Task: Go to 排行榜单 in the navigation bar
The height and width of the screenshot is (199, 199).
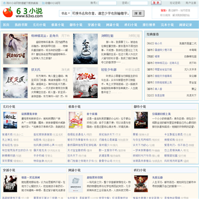Action: (149, 25)
